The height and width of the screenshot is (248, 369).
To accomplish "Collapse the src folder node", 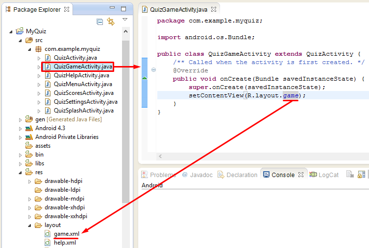I will [x=20, y=41].
